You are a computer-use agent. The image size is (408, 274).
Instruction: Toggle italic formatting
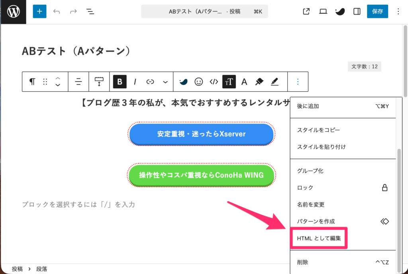click(135, 82)
